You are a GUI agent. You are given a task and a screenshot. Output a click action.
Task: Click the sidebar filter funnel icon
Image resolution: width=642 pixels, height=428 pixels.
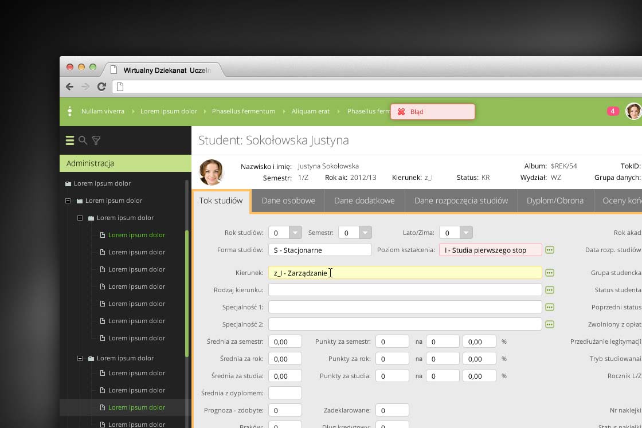click(96, 140)
